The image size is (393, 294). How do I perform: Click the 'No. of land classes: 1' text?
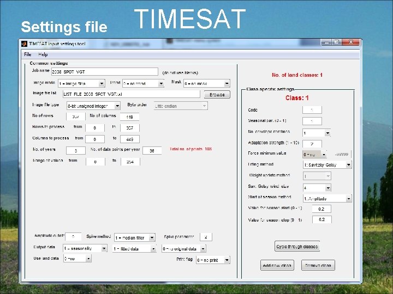pos(297,75)
